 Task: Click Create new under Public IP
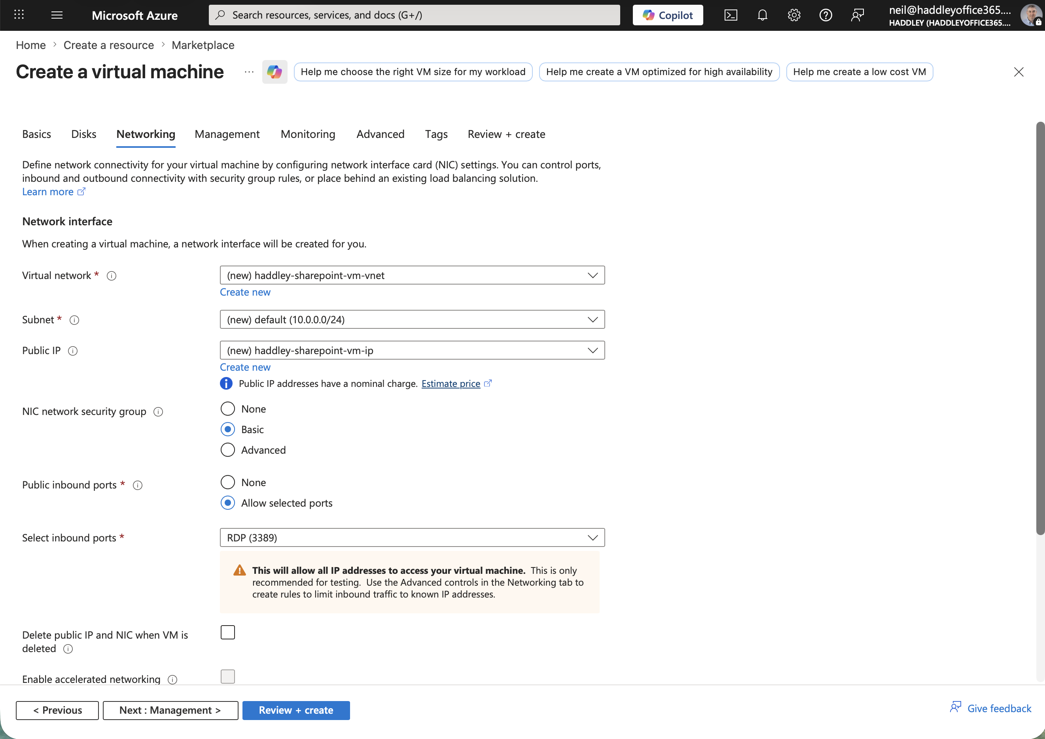(245, 367)
